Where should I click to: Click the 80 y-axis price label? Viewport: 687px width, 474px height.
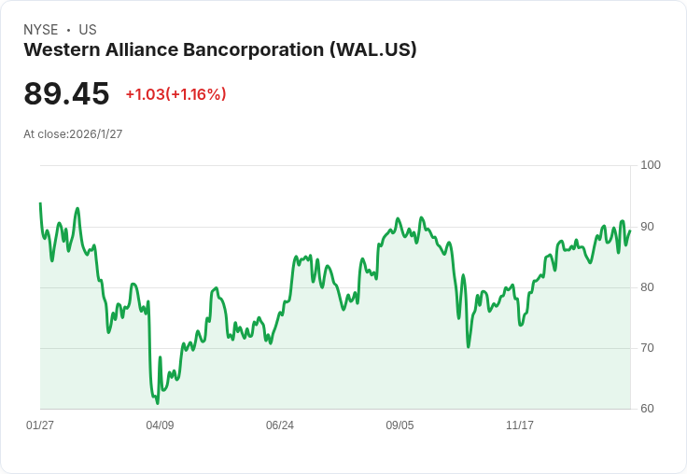[647, 287]
